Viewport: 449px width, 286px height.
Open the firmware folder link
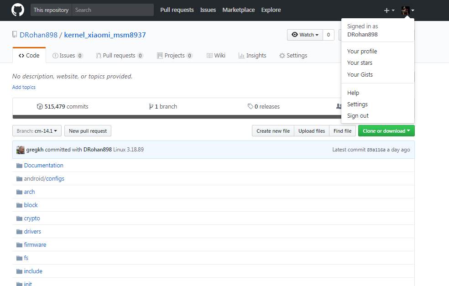pos(35,245)
